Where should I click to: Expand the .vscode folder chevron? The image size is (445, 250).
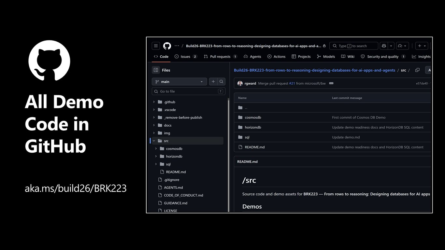154,110
